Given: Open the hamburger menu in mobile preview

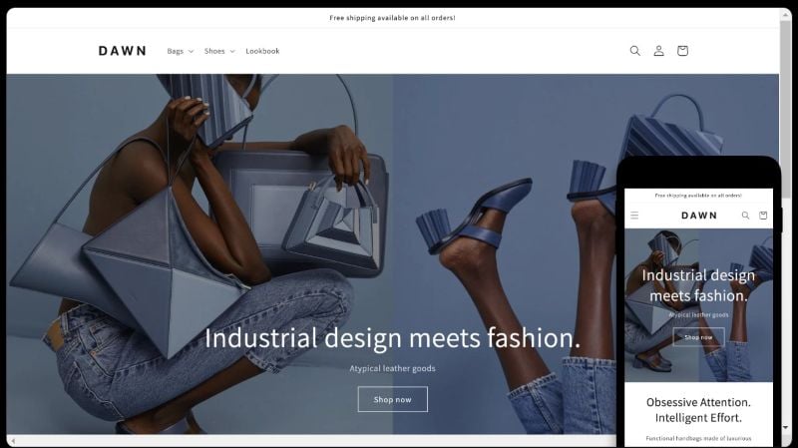Looking at the screenshot, I should point(634,216).
